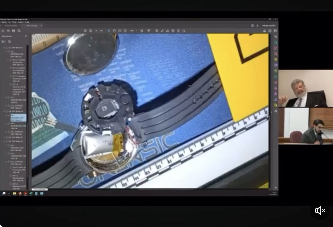
Task: Open the 8.4.3 ANÁLISIS bookmark
Action: pos(17,133)
